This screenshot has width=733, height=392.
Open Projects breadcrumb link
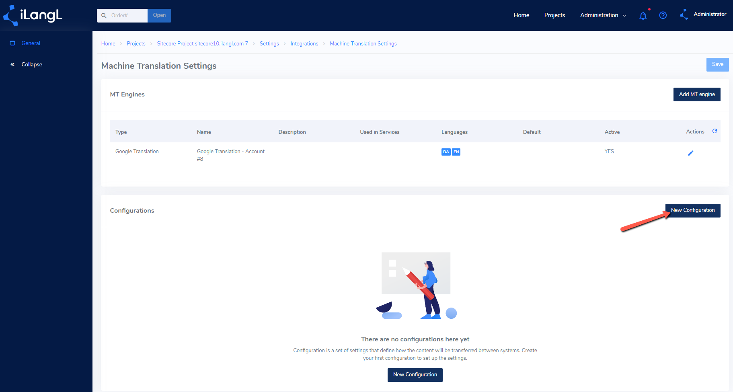[136, 44]
